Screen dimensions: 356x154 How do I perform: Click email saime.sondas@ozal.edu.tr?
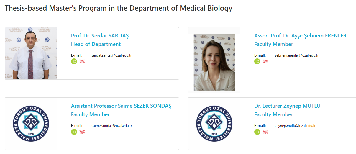click(112, 126)
